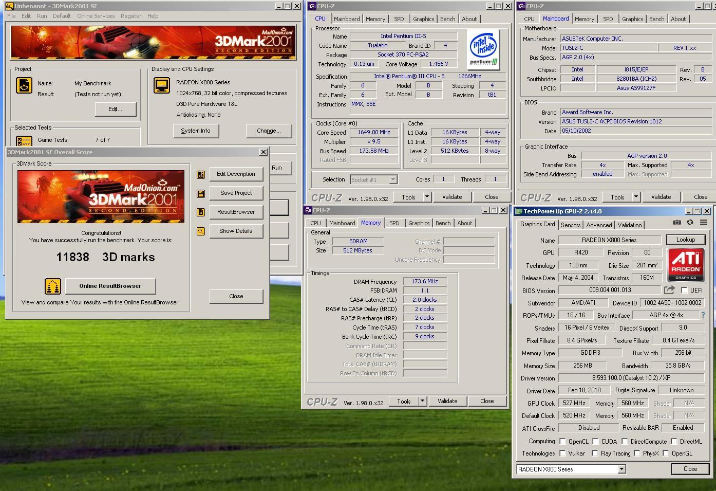Click the Project icon in 3DMark2001
This screenshot has width=716, height=491.
pyautogui.click(x=24, y=85)
